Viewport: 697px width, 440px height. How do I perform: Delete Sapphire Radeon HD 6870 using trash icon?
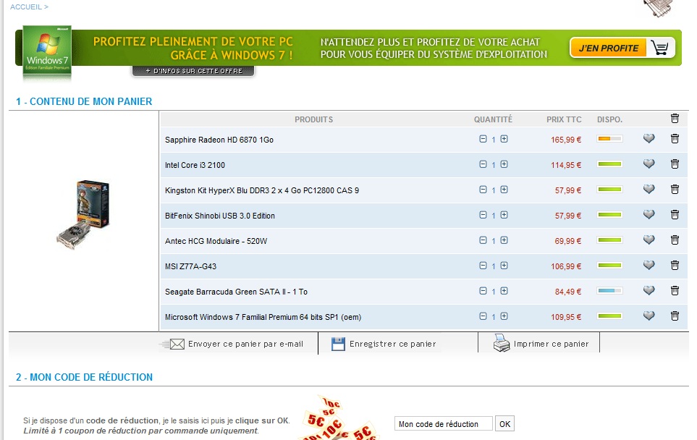(675, 139)
